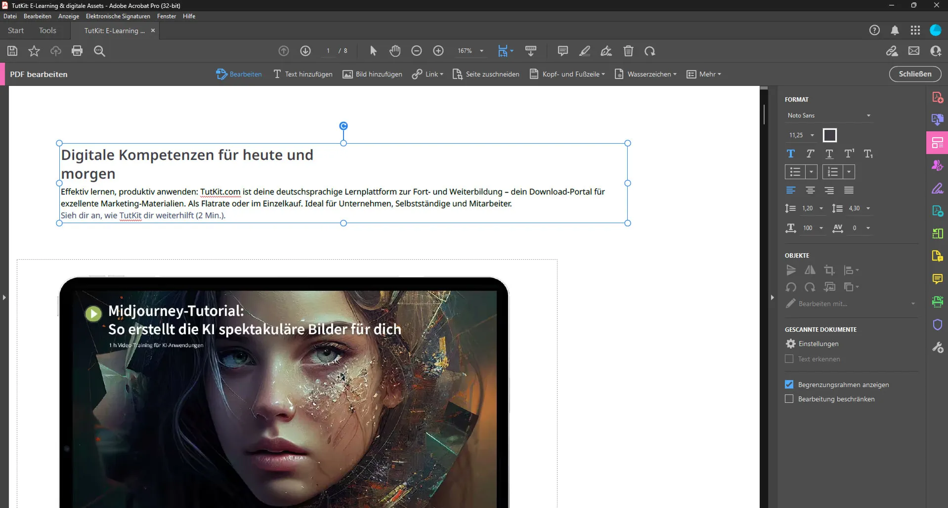This screenshot has width=948, height=508.
Task: Click the Schließen button
Action: (915, 74)
